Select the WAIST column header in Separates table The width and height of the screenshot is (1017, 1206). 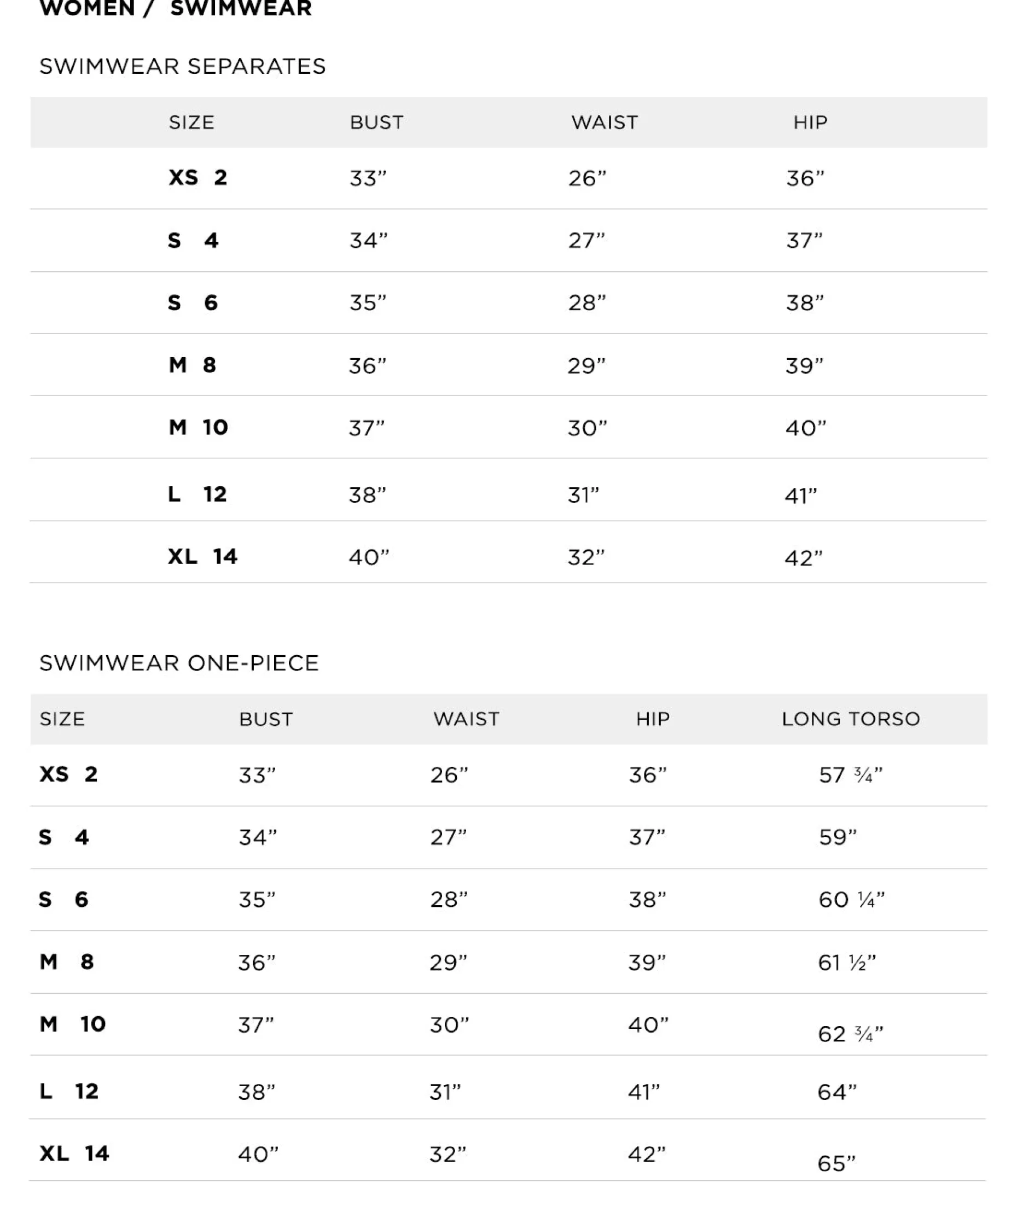coord(604,122)
